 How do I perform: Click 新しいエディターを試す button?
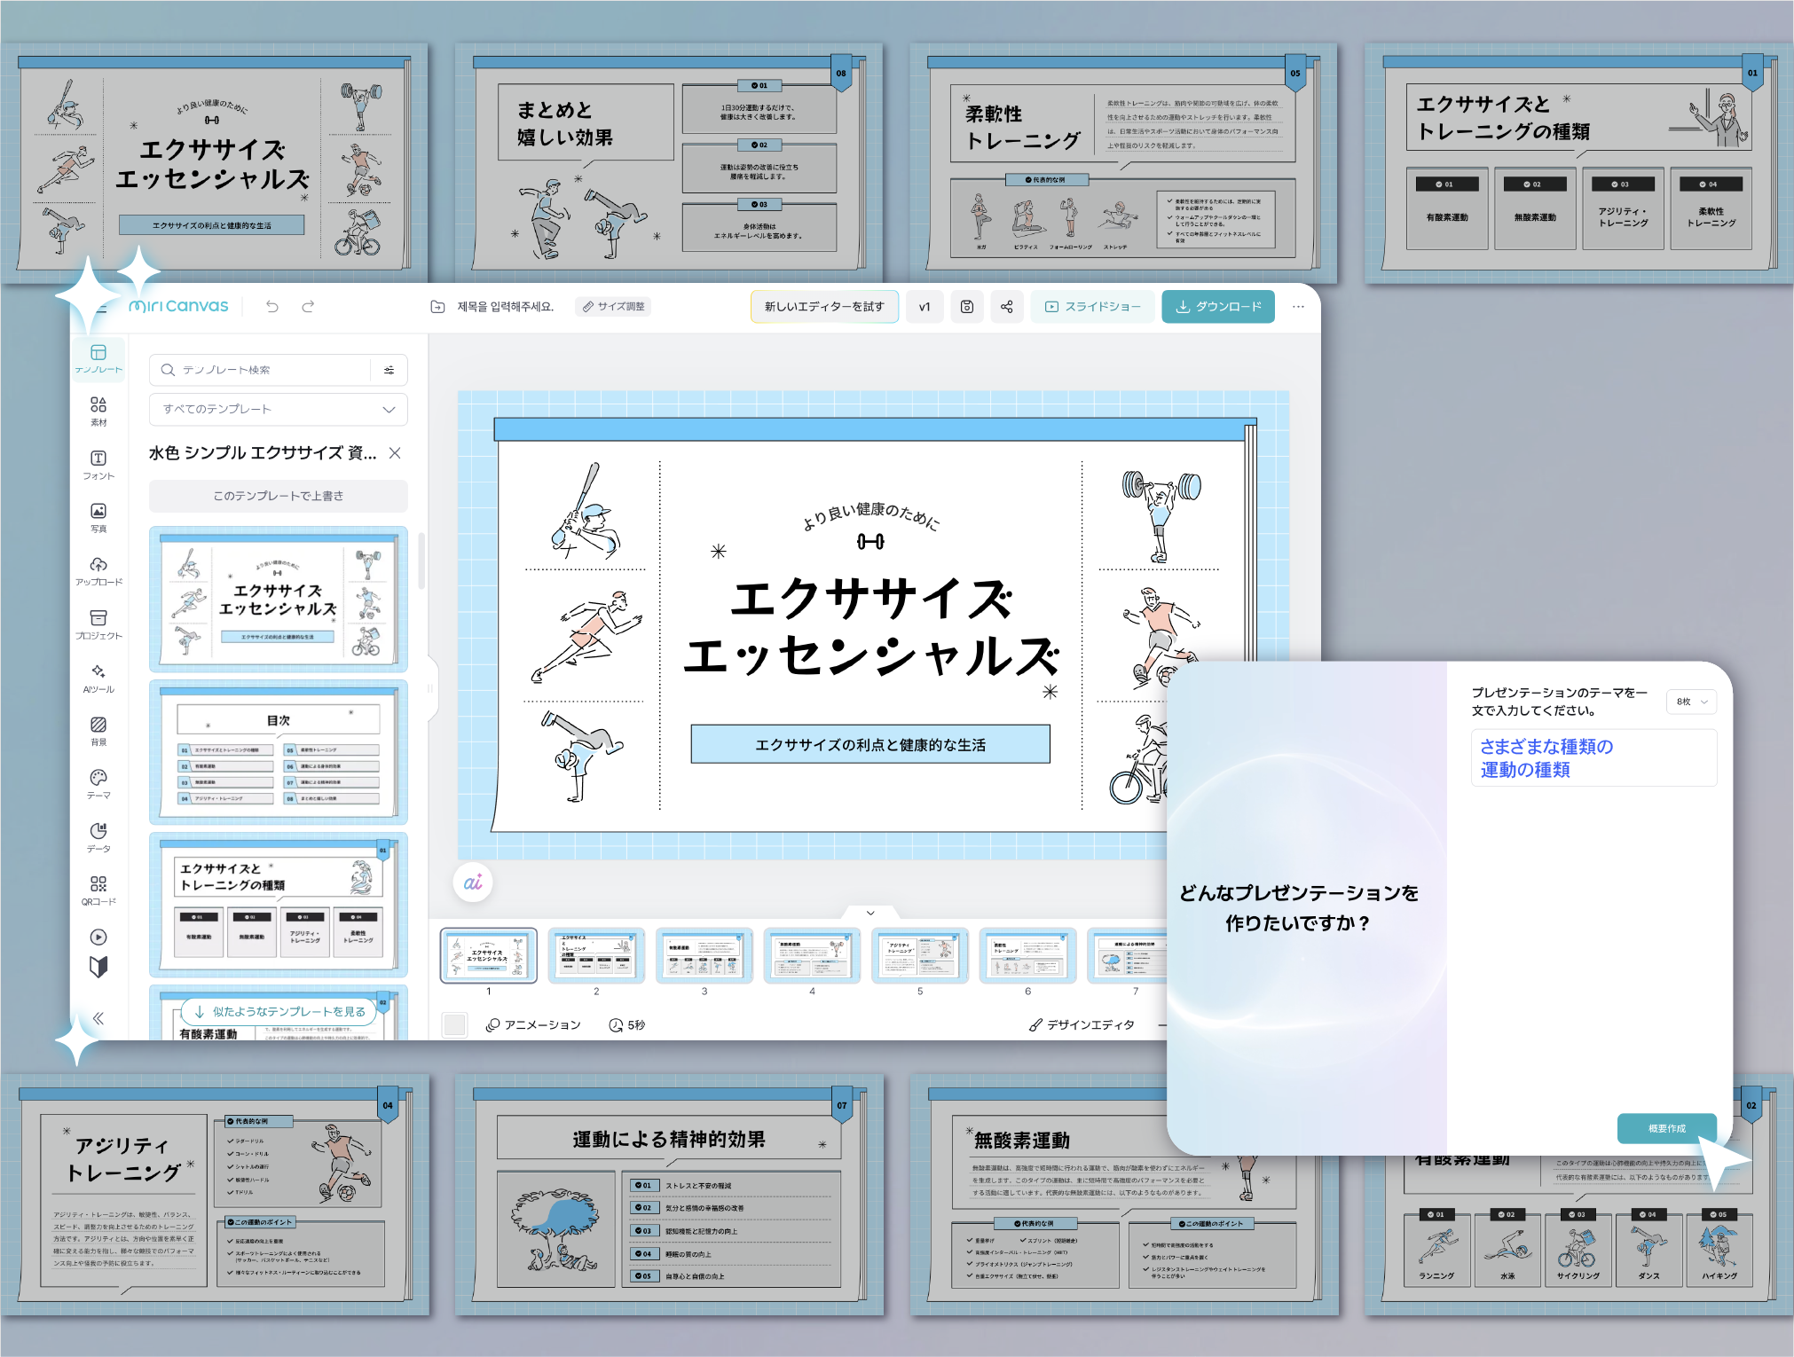point(824,306)
